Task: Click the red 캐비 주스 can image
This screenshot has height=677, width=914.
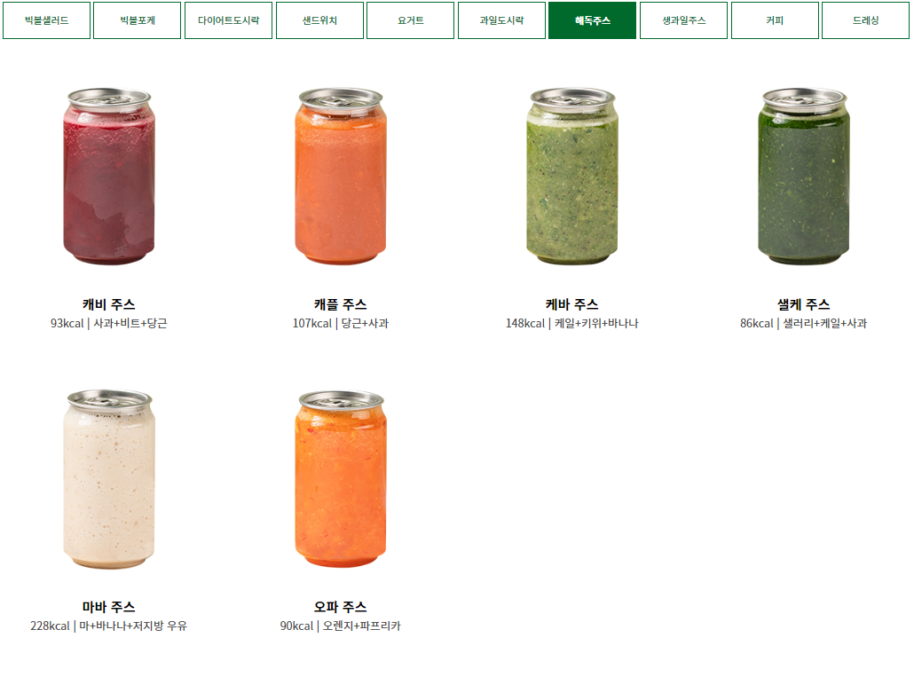Action: [x=109, y=176]
